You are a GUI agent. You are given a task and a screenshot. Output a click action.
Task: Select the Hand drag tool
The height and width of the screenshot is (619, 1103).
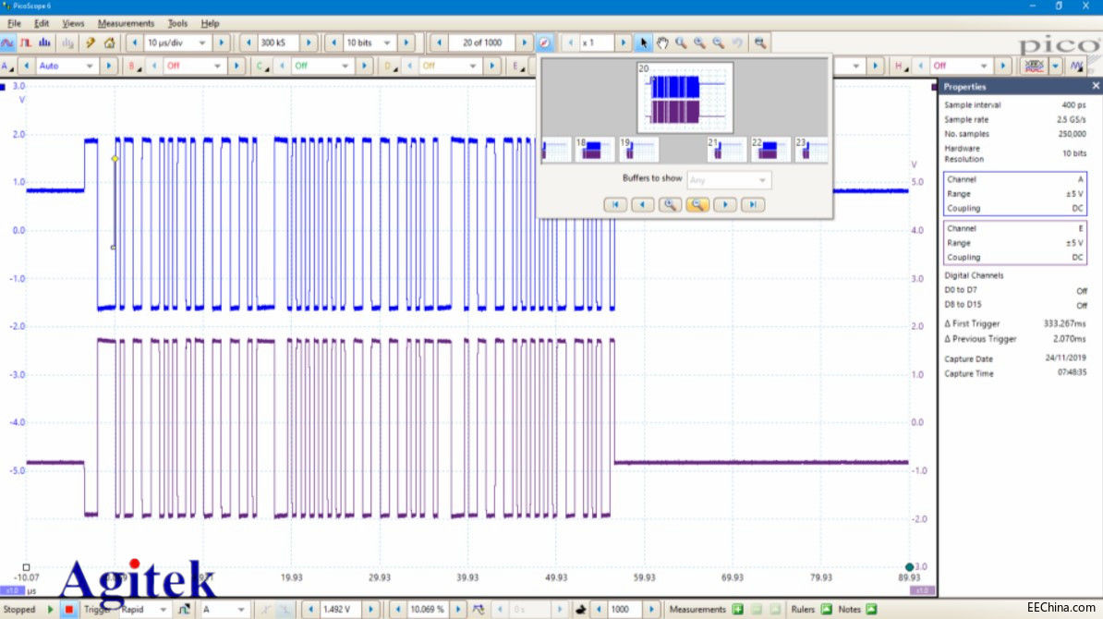(x=662, y=42)
